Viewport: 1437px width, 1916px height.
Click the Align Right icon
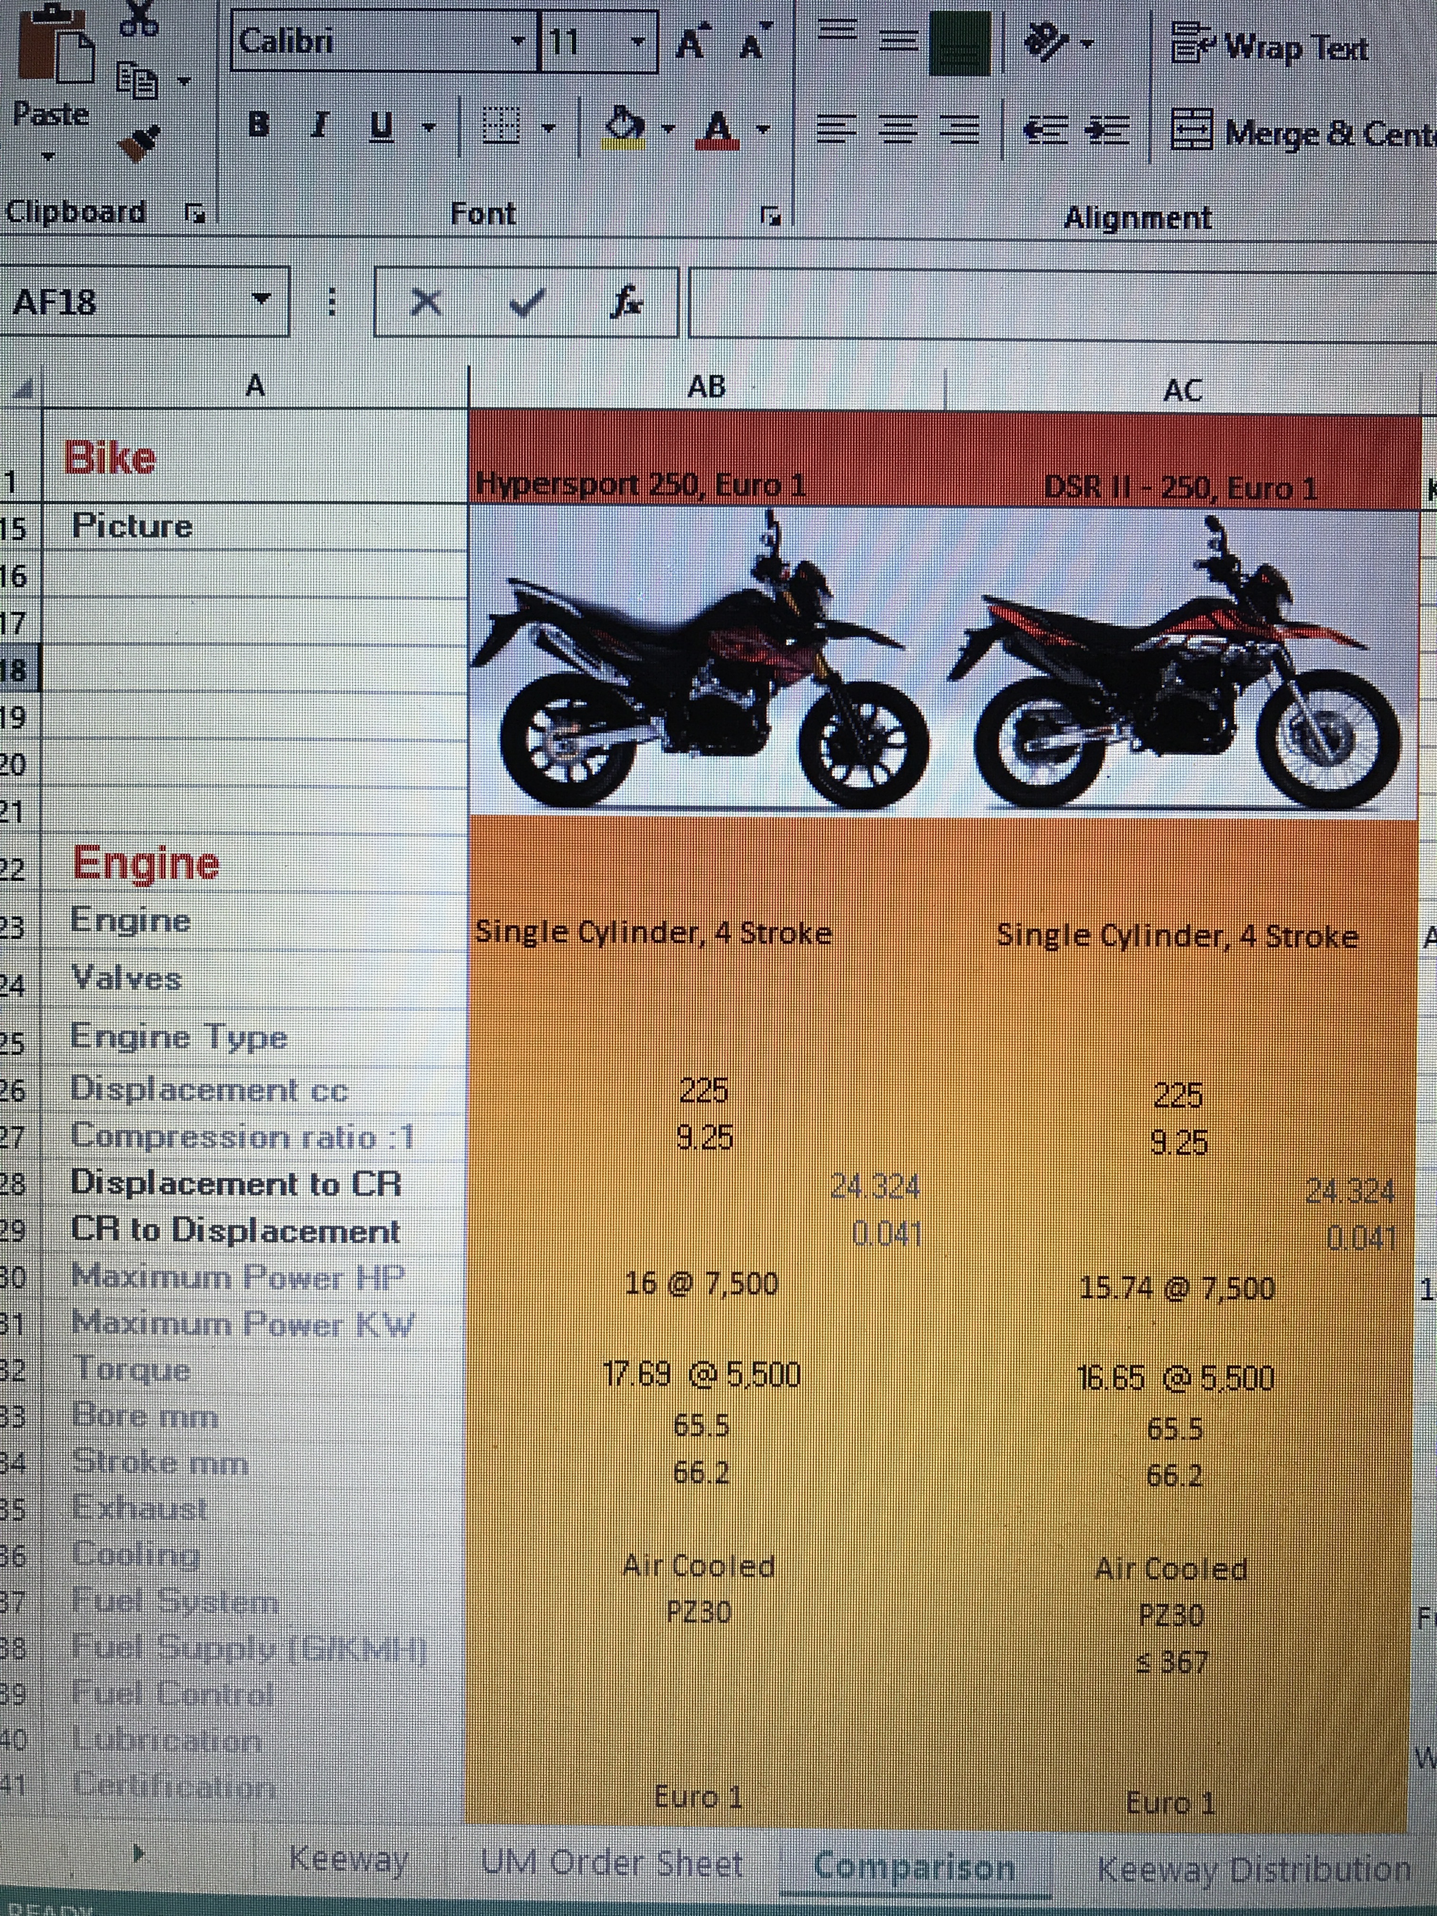click(960, 132)
